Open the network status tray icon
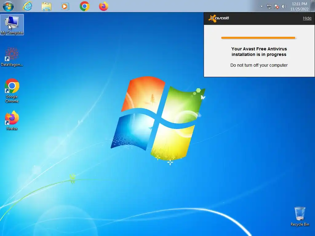315x236 pixels. tap(269, 7)
